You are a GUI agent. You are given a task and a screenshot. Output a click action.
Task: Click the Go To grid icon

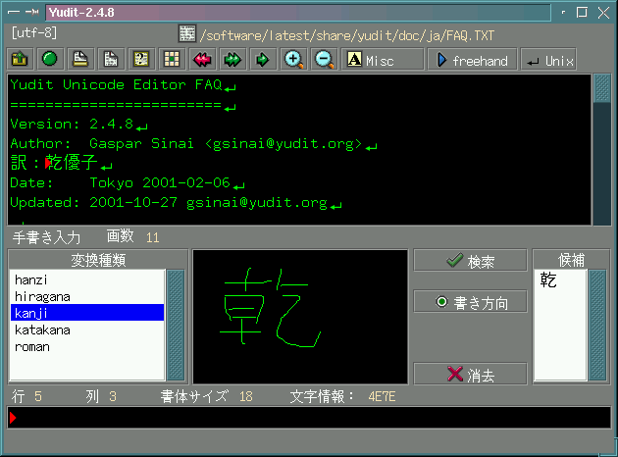tap(172, 60)
